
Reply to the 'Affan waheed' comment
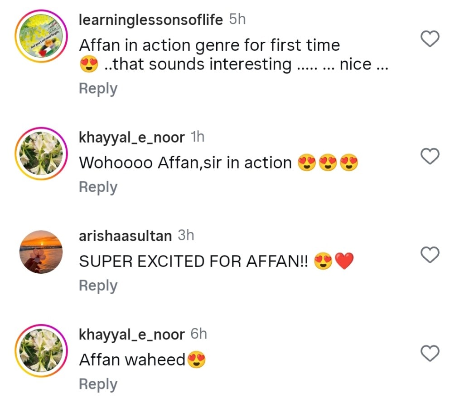(x=98, y=384)
